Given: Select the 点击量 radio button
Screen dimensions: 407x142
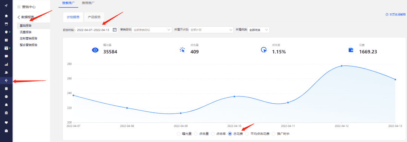Looking at the screenshot, I should tap(196, 134).
